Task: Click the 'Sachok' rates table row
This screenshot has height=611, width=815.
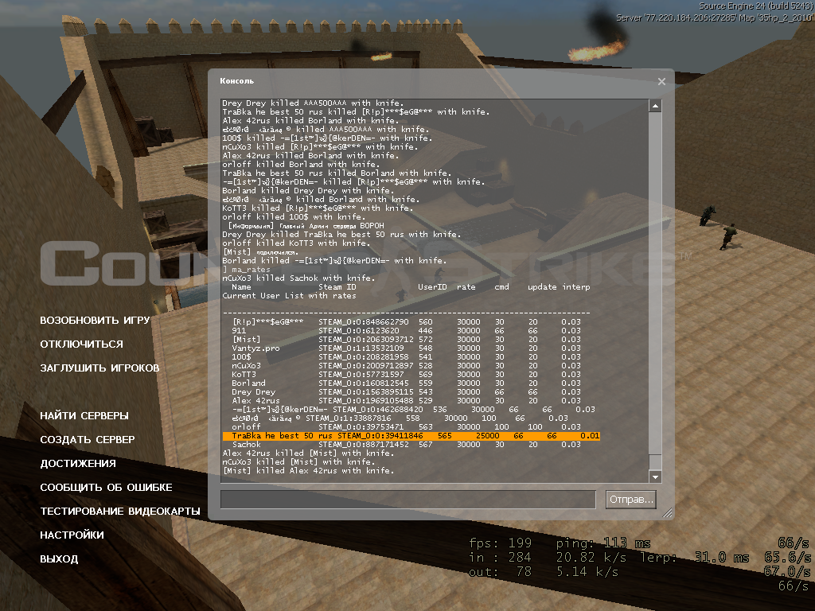Action: [407, 445]
